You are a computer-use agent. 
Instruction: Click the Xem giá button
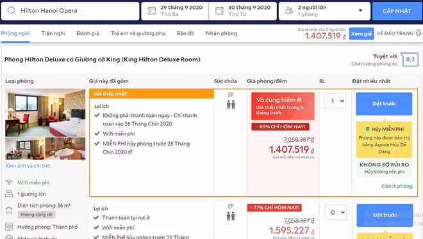coord(361,34)
